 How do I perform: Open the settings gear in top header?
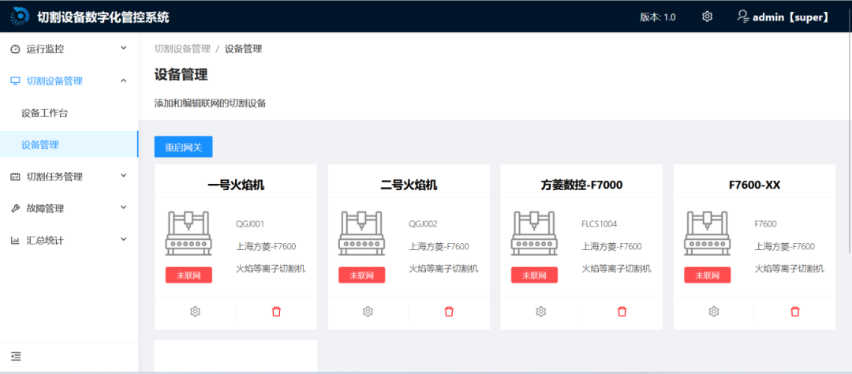tap(707, 17)
